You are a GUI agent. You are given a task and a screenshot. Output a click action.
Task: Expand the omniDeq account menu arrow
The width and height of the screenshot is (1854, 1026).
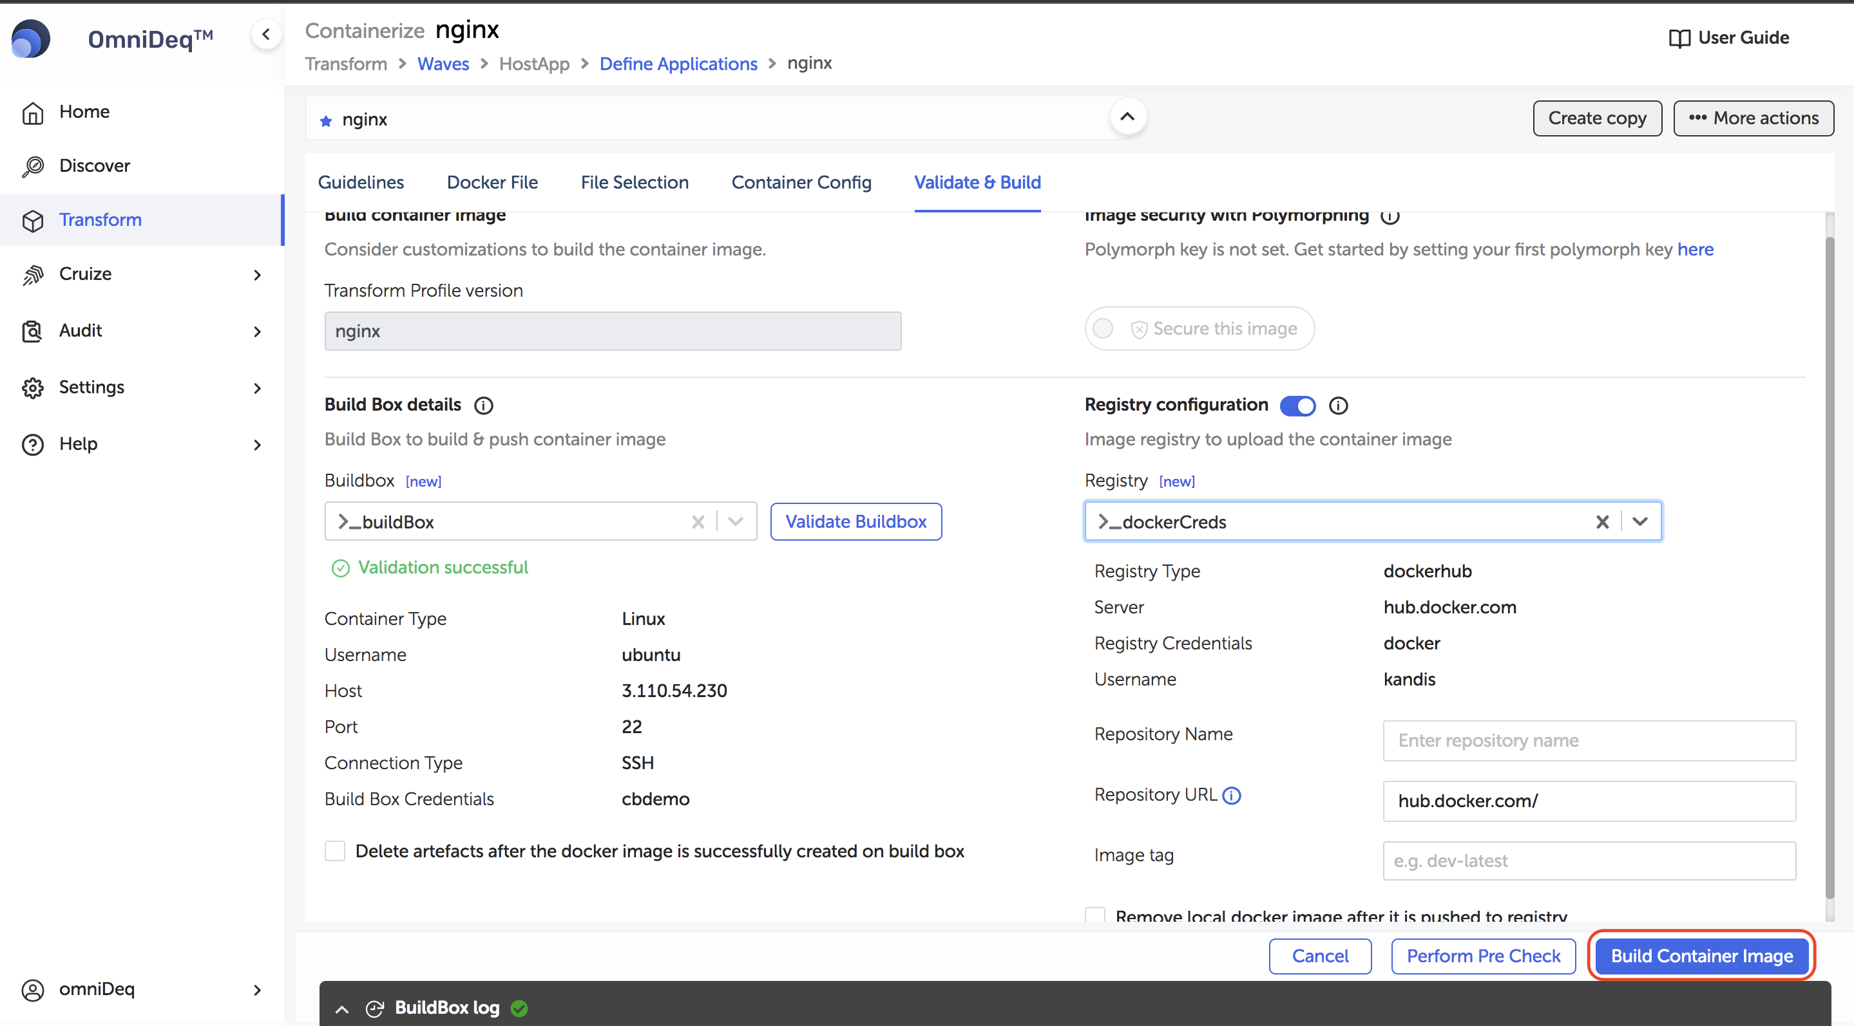[x=257, y=990]
